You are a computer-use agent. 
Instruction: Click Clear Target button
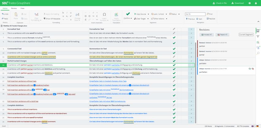(x=140, y=19)
